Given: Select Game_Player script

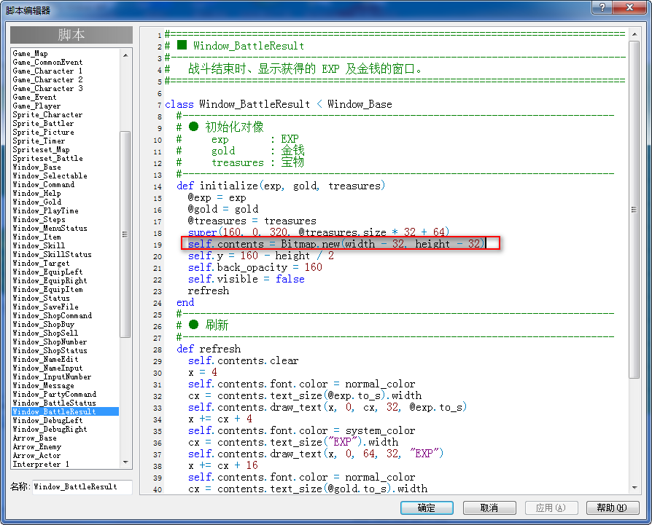Looking at the screenshot, I should click(x=36, y=106).
